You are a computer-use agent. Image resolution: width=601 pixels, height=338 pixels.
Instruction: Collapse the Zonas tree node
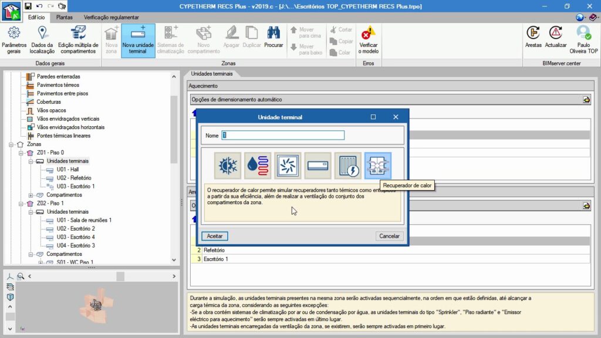pos(12,144)
